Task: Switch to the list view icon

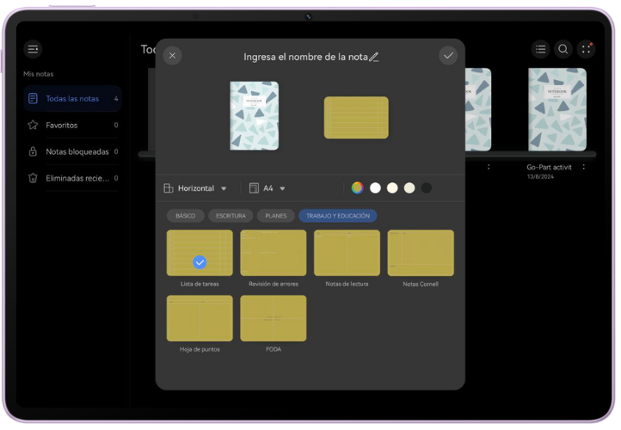Action: tap(539, 49)
